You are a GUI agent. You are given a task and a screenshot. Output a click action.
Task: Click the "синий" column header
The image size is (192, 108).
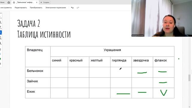coord(59,62)
